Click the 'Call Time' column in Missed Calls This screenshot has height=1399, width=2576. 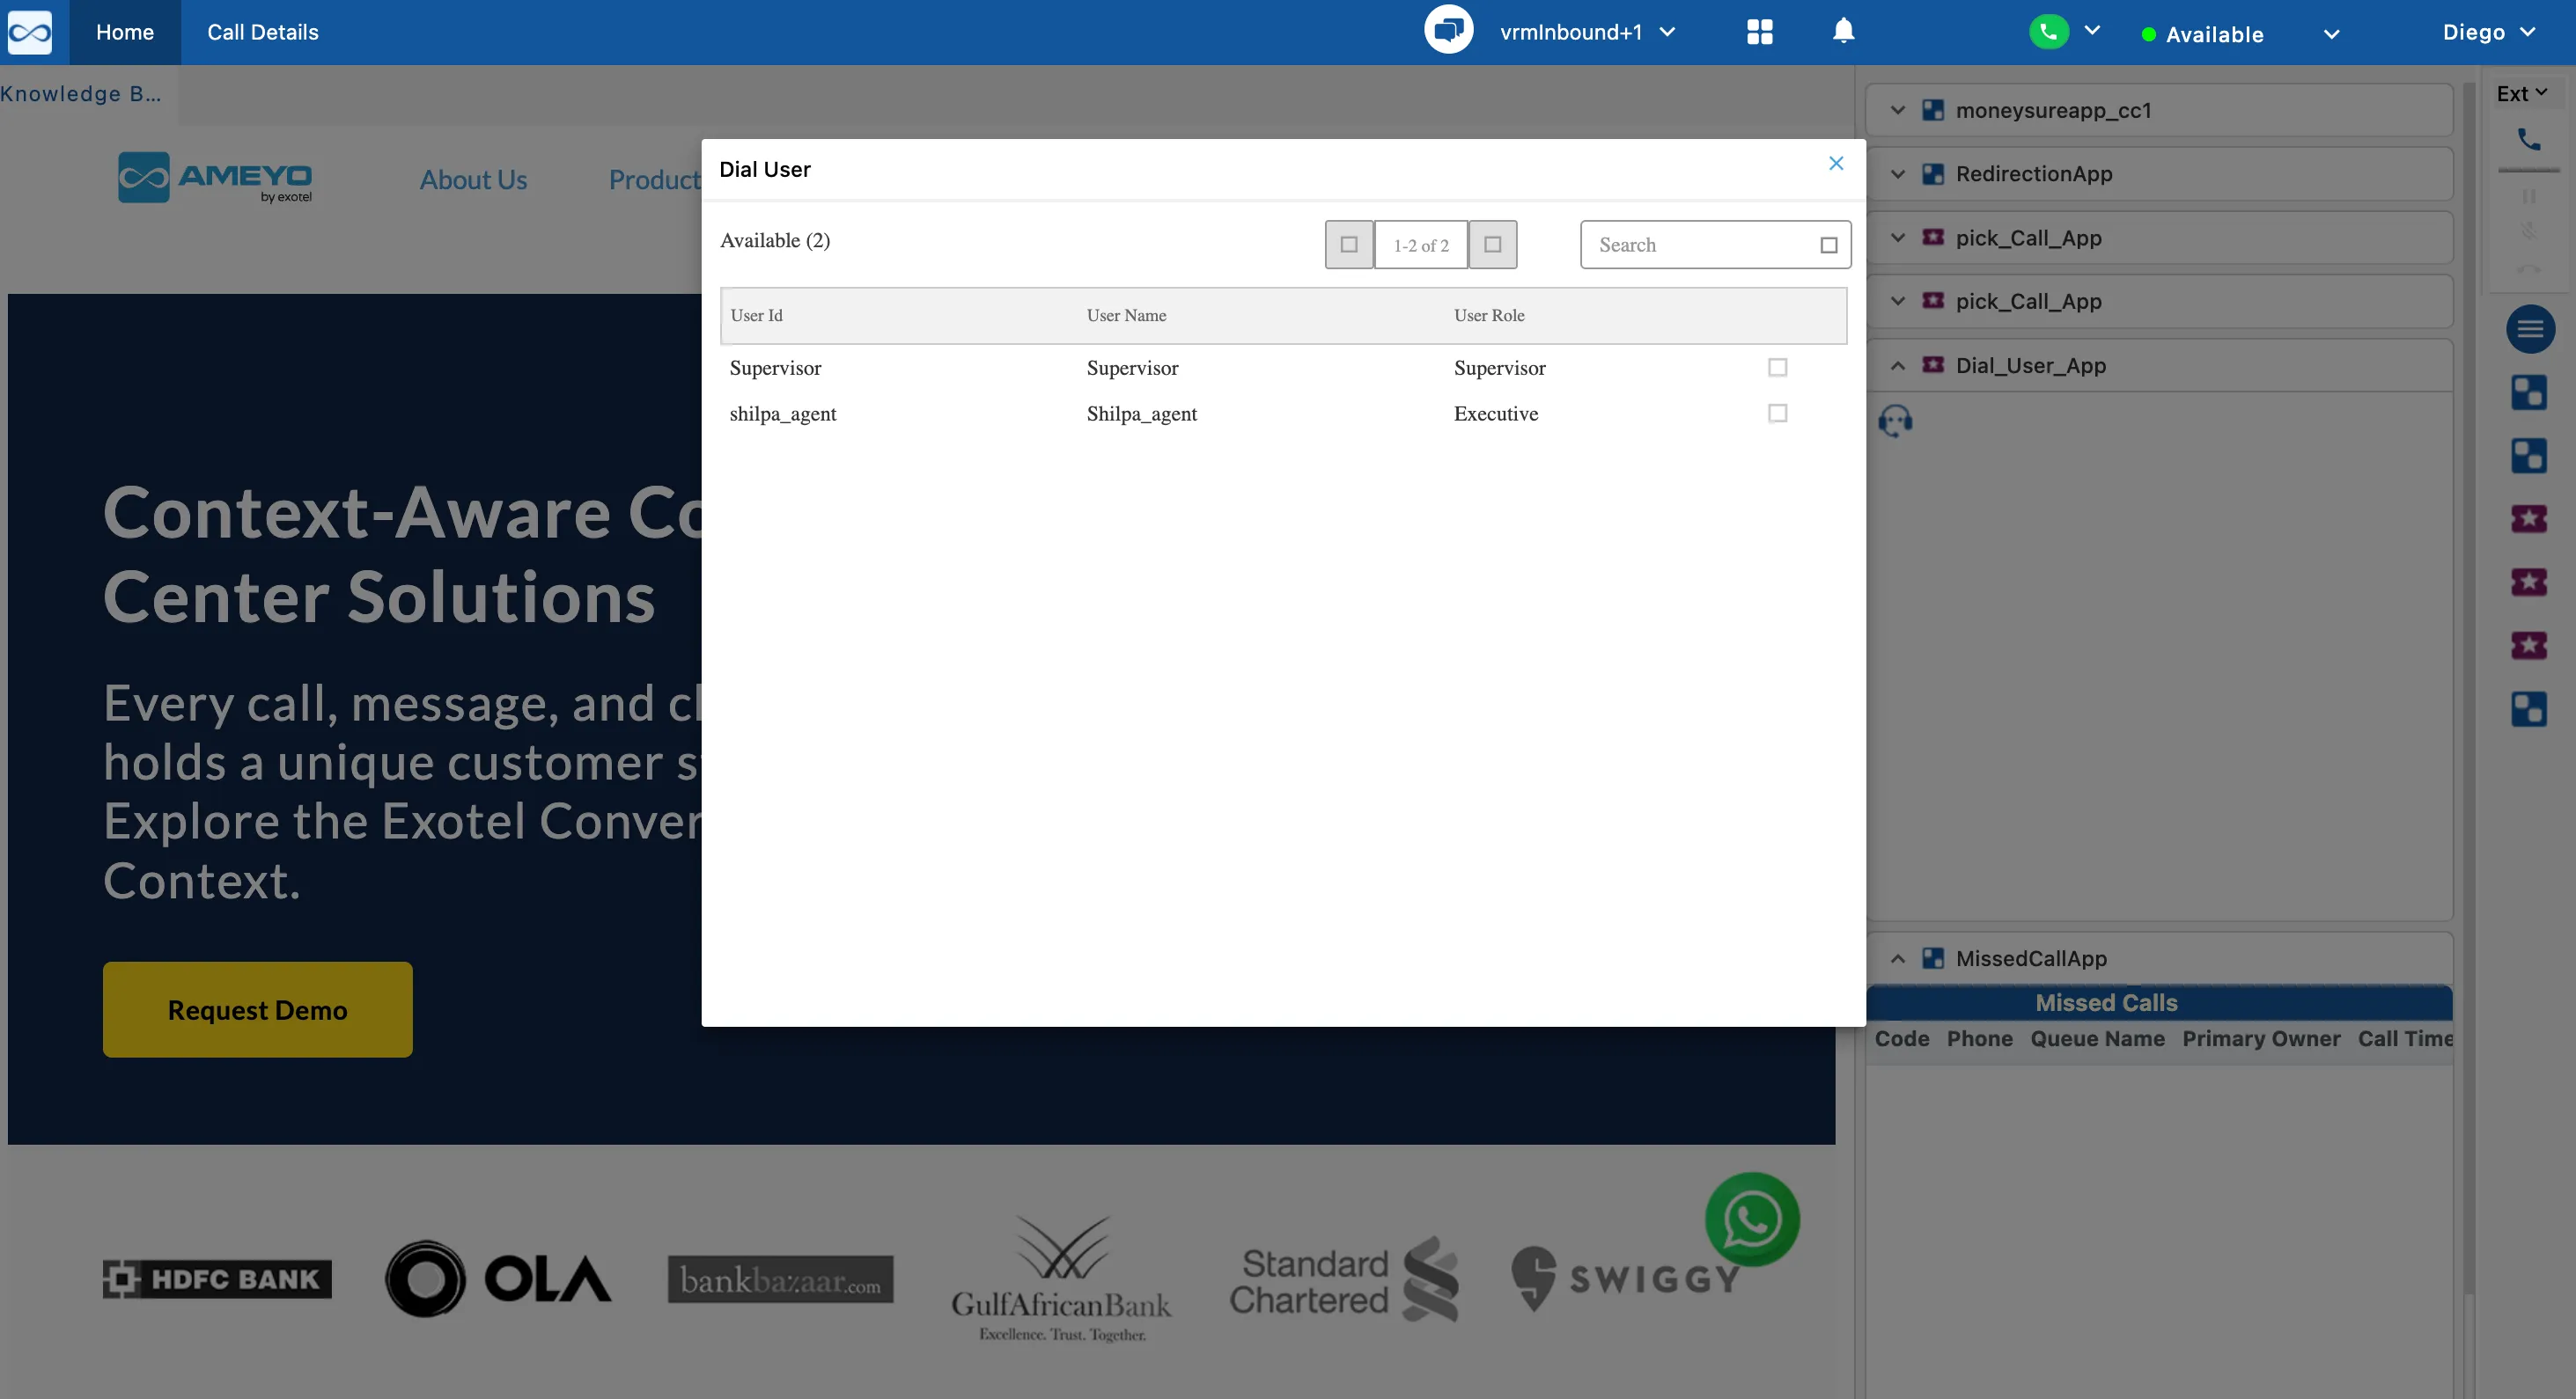click(2405, 1038)
